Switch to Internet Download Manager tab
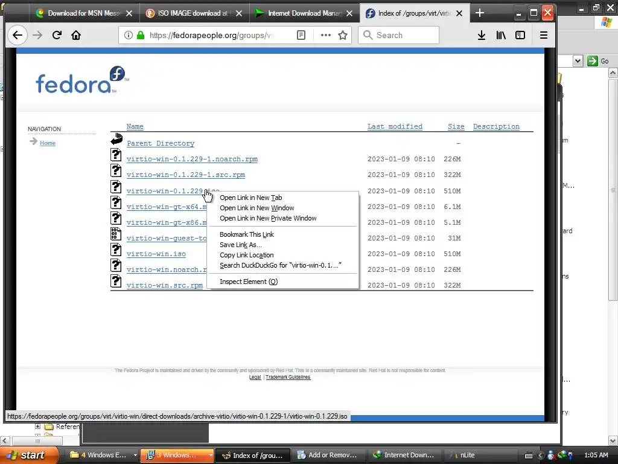 (x=305, y=13)
